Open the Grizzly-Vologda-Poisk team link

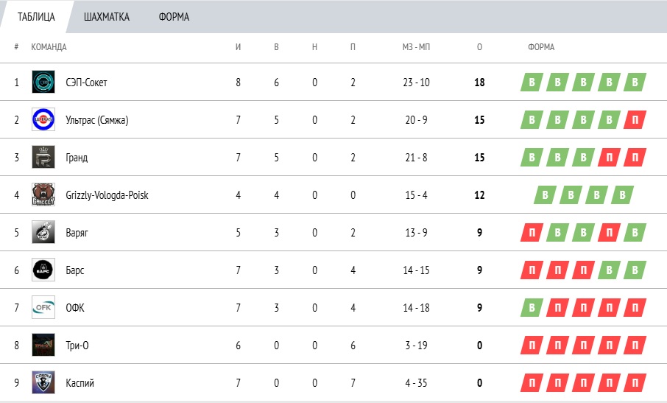click(107, 195)
